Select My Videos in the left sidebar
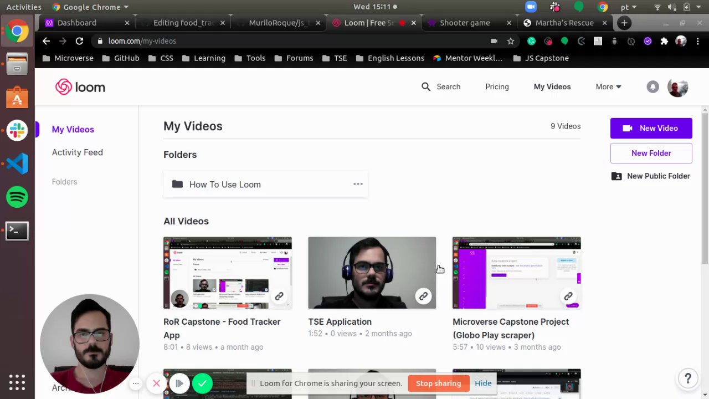The height and width of the screenshot is (399, 709). tap(73, 129)
